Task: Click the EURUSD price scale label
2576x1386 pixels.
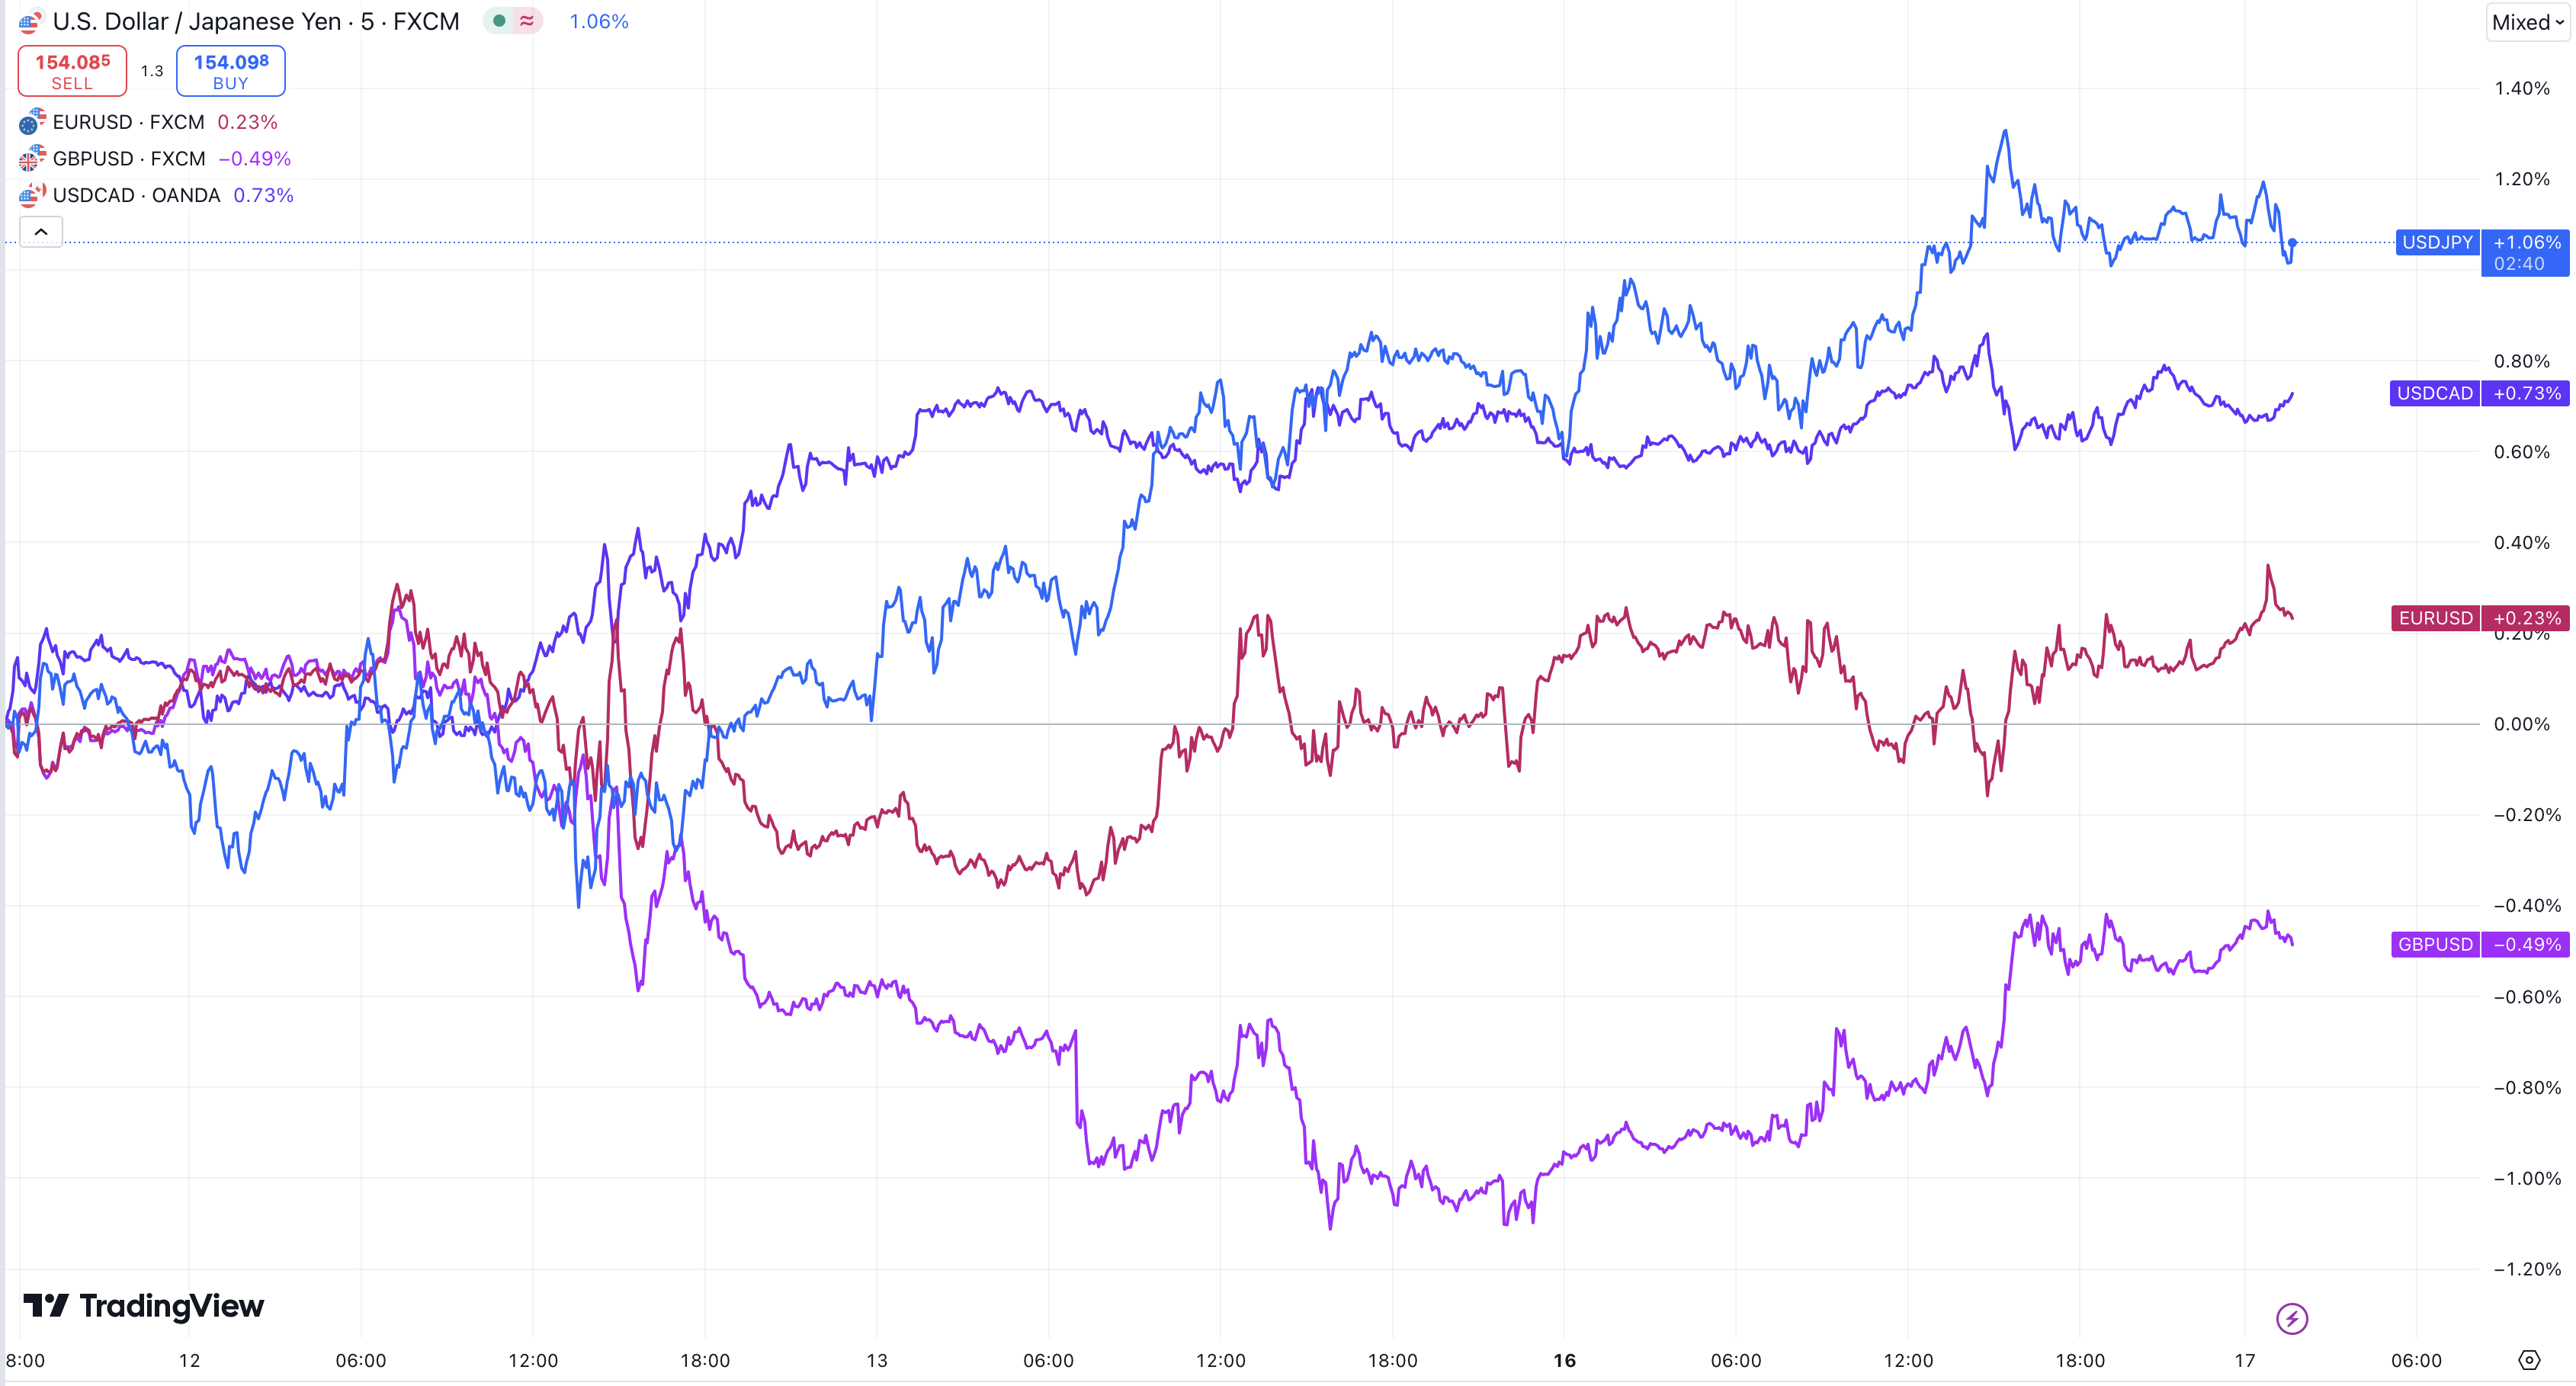Action: [x=2435, y=618]
